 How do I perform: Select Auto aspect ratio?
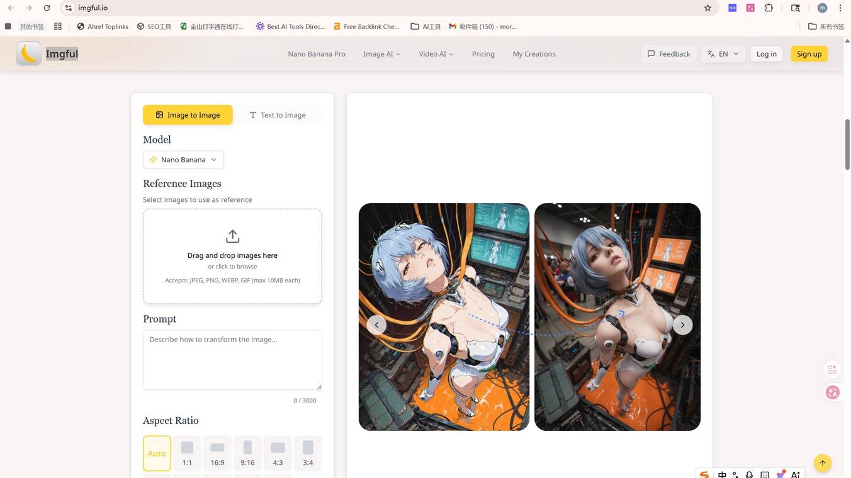coord(157,453)
